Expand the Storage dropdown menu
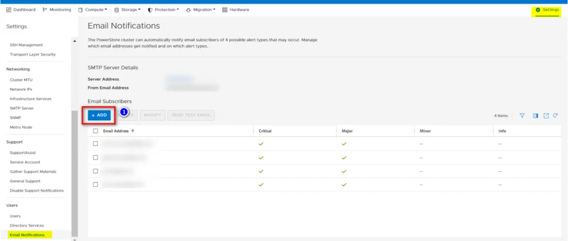The image size is (568, 241). click(127, 10)
